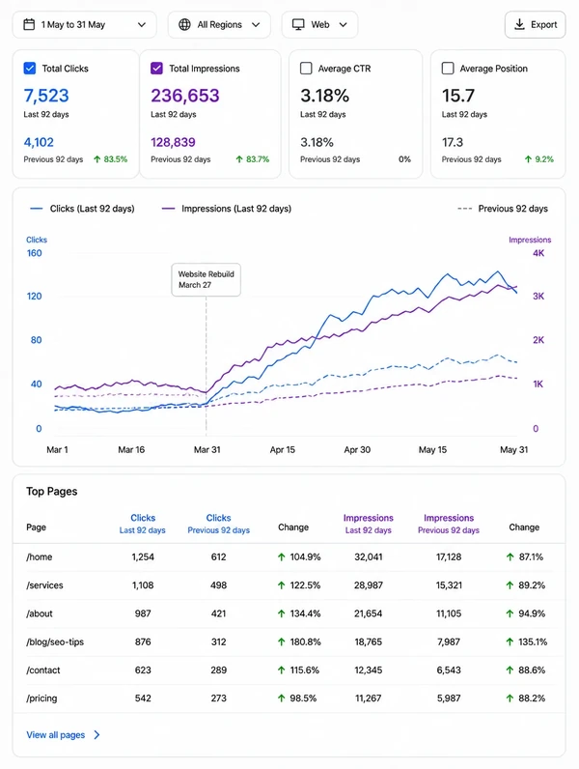
Task: Click the /services page row label
Action: 44,585
